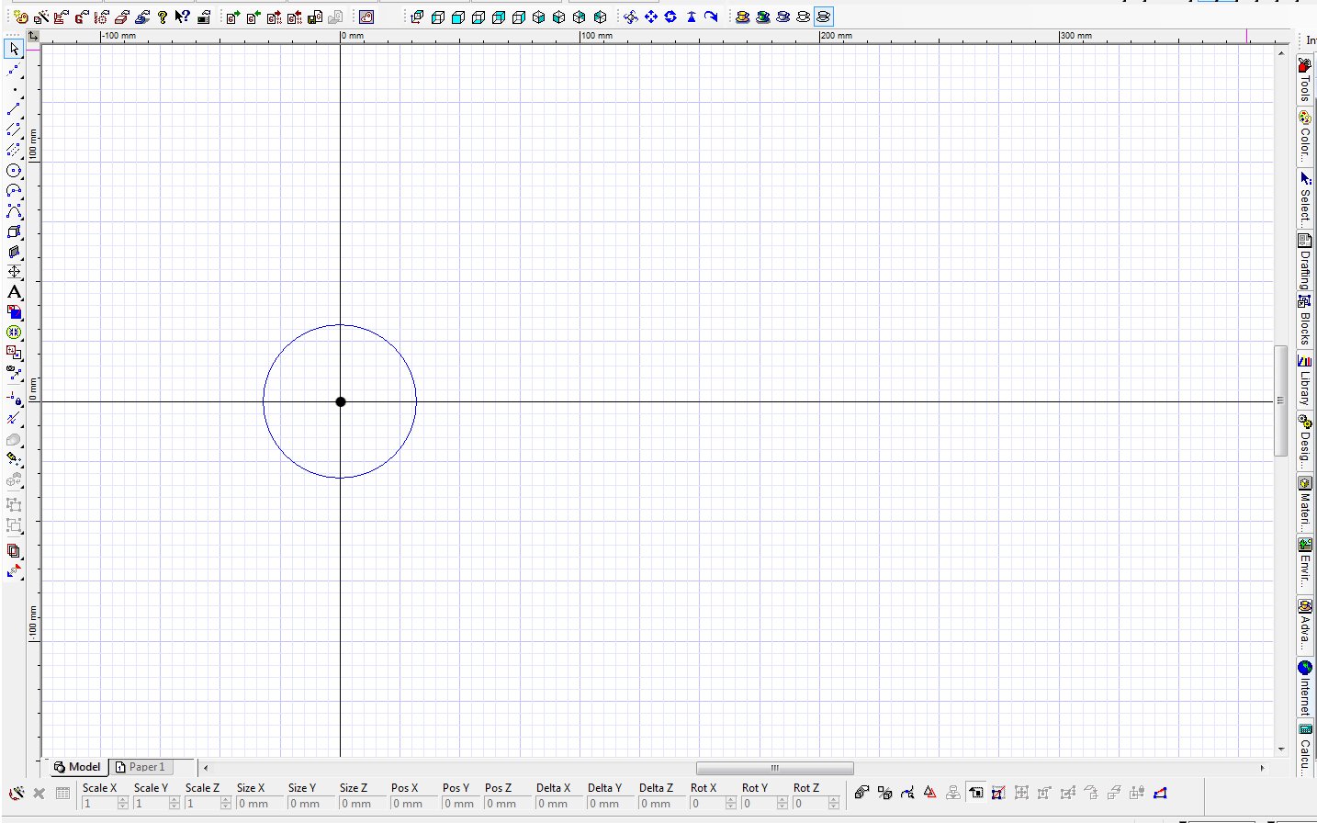Open Help via the yellow question mark

[163, 17]
